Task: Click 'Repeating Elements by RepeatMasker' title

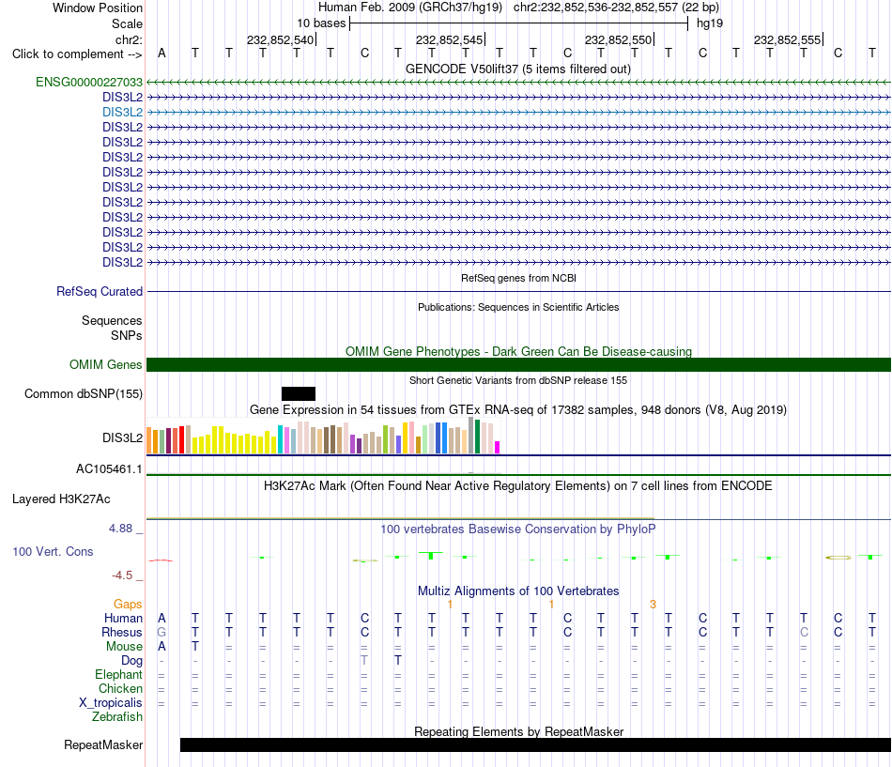Action: click(518, 731)
